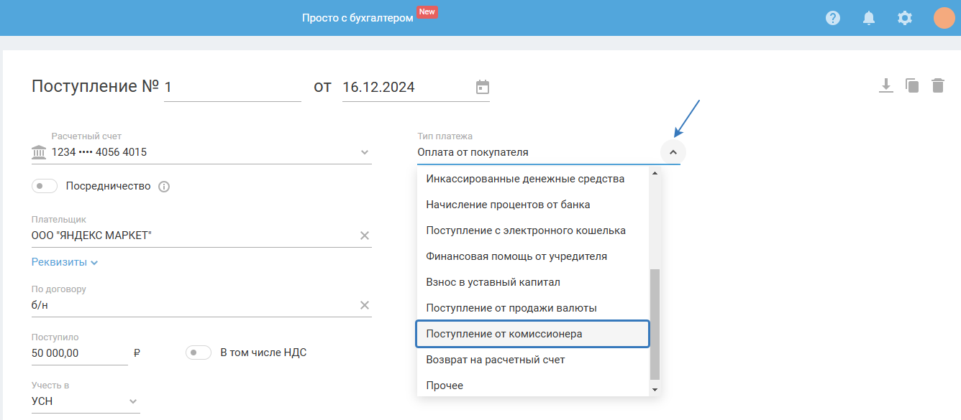Delete the receipt with trash icon
Viewport: 961px width, 420px height.
click(x=938, y=86)
